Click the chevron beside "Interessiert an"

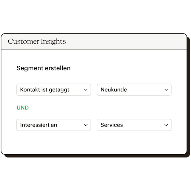click(x=86, y=125)
